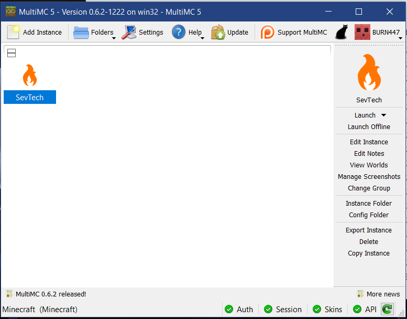The width and height of the screenshot is (407, 319).
Task: Select the SevTech instance flame icon
Action: pos(30,75)
